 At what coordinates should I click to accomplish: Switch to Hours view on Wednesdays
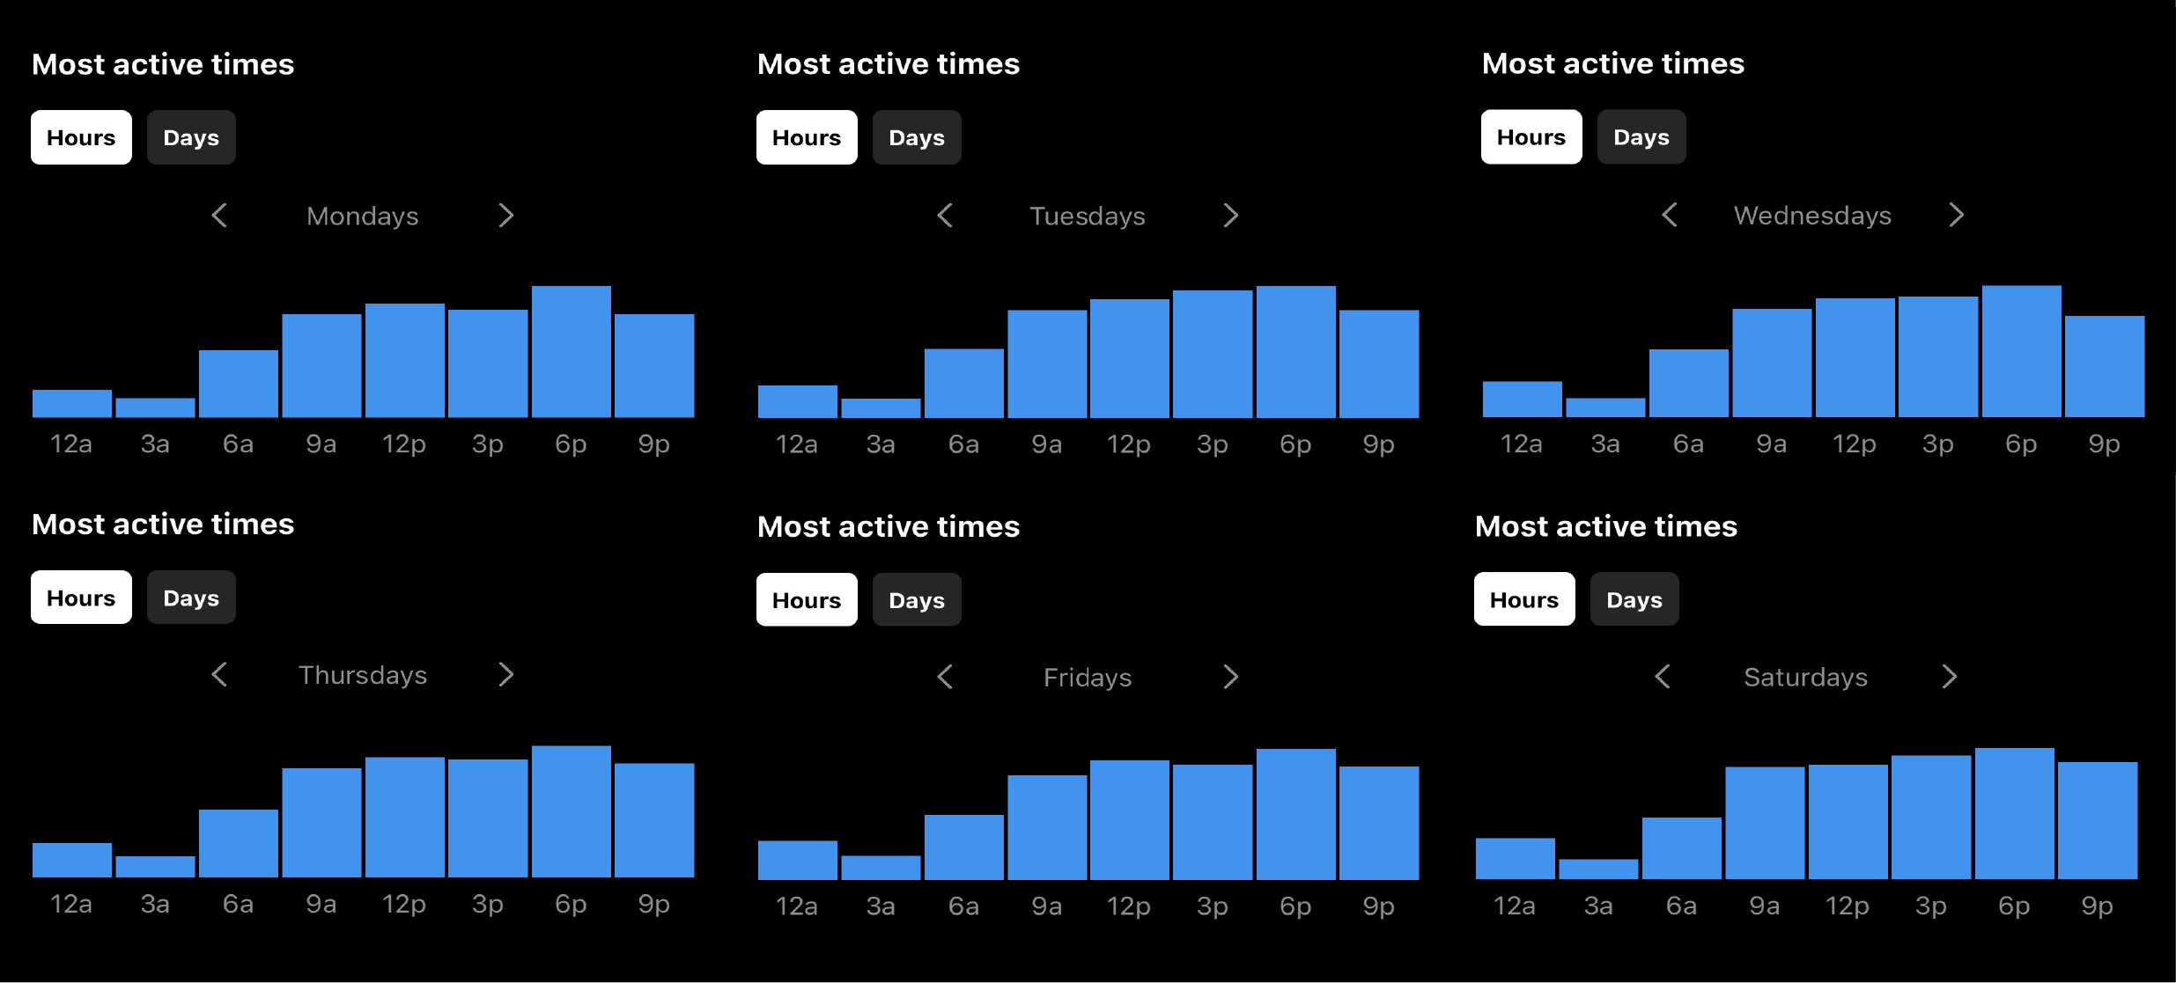point(1530,136)
